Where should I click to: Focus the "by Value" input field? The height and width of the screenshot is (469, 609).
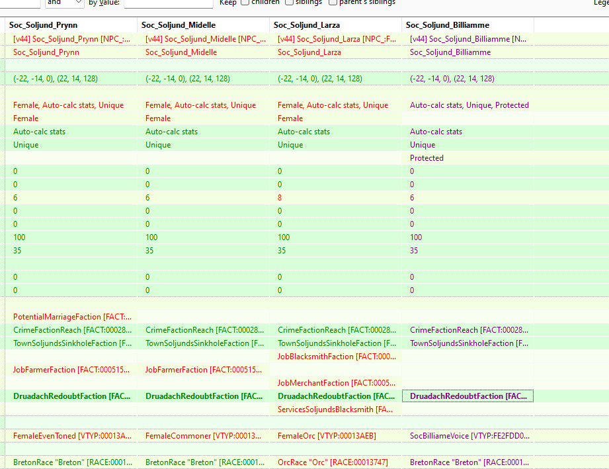pyautogui.click(x=169, y=3)
